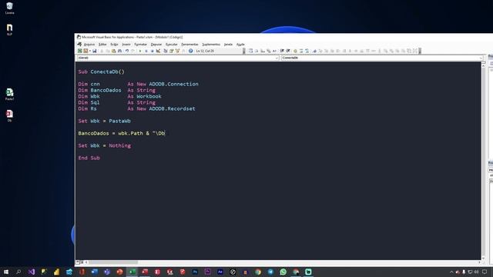The image size is (493, 277).
Task: Click the Toggle Breakpoint hand icon
Action: (x=295, y=51)
